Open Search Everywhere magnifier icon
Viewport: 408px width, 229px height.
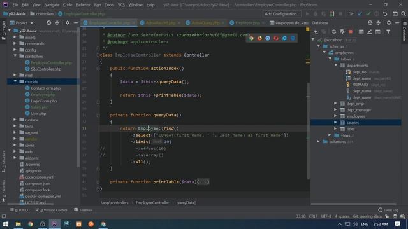pos(404,14)
